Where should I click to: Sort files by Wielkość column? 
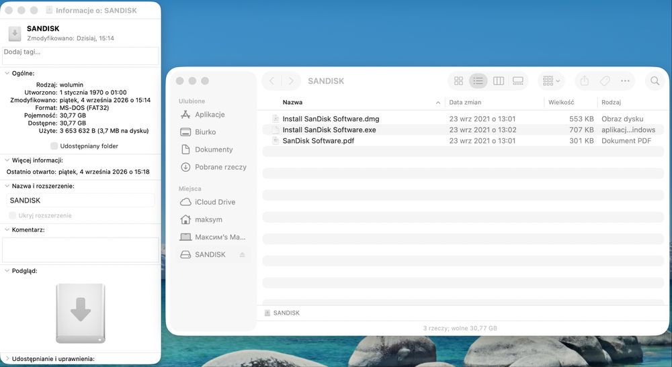(x=561, y=102)
